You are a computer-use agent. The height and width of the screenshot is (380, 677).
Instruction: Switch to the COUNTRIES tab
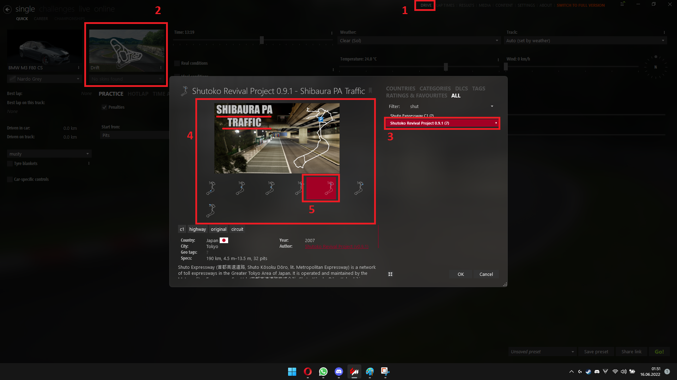pos(400,88)
